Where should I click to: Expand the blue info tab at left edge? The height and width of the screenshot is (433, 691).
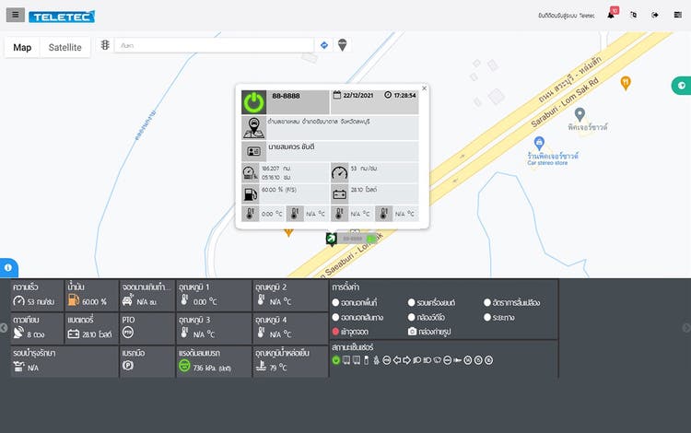[8, 267]
